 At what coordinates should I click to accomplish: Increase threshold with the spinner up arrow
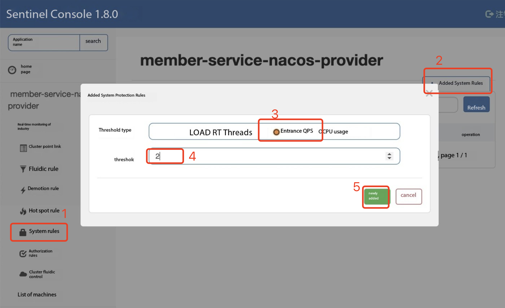(389, 154)
